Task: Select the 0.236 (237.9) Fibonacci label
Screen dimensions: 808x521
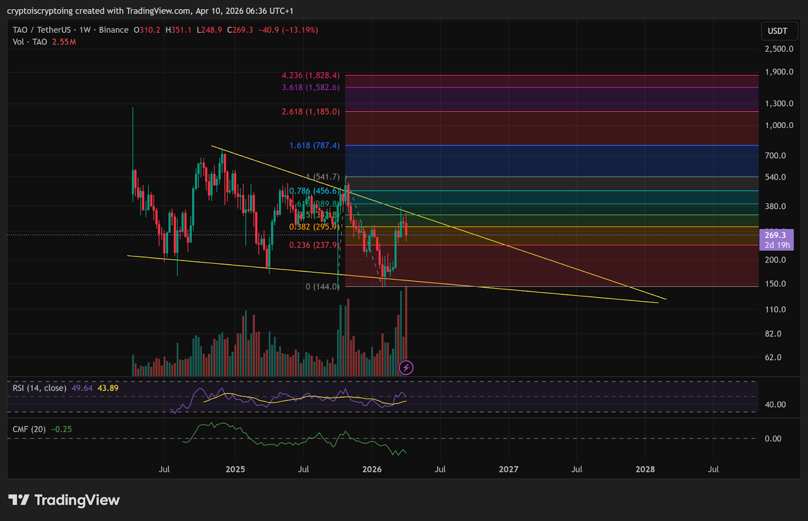Action: point(314,245)
